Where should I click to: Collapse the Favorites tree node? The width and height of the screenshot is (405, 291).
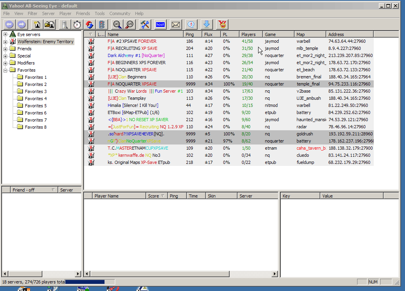pyautogui.click(x=5, y=70)
